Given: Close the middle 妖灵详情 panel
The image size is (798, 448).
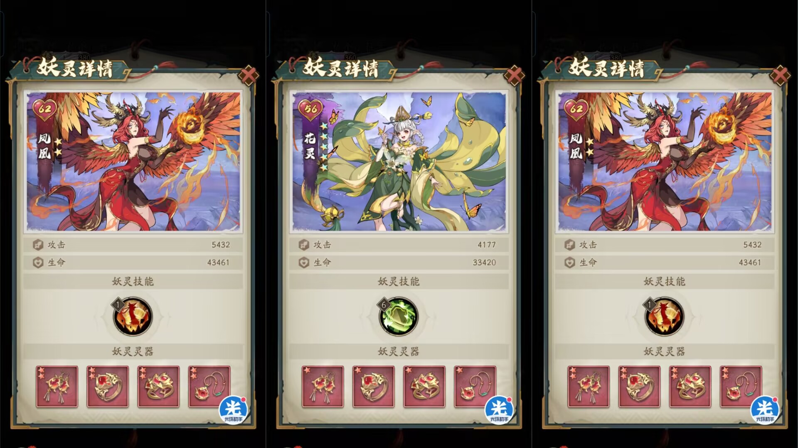Looking at the screenshot, I should (514, 75).
